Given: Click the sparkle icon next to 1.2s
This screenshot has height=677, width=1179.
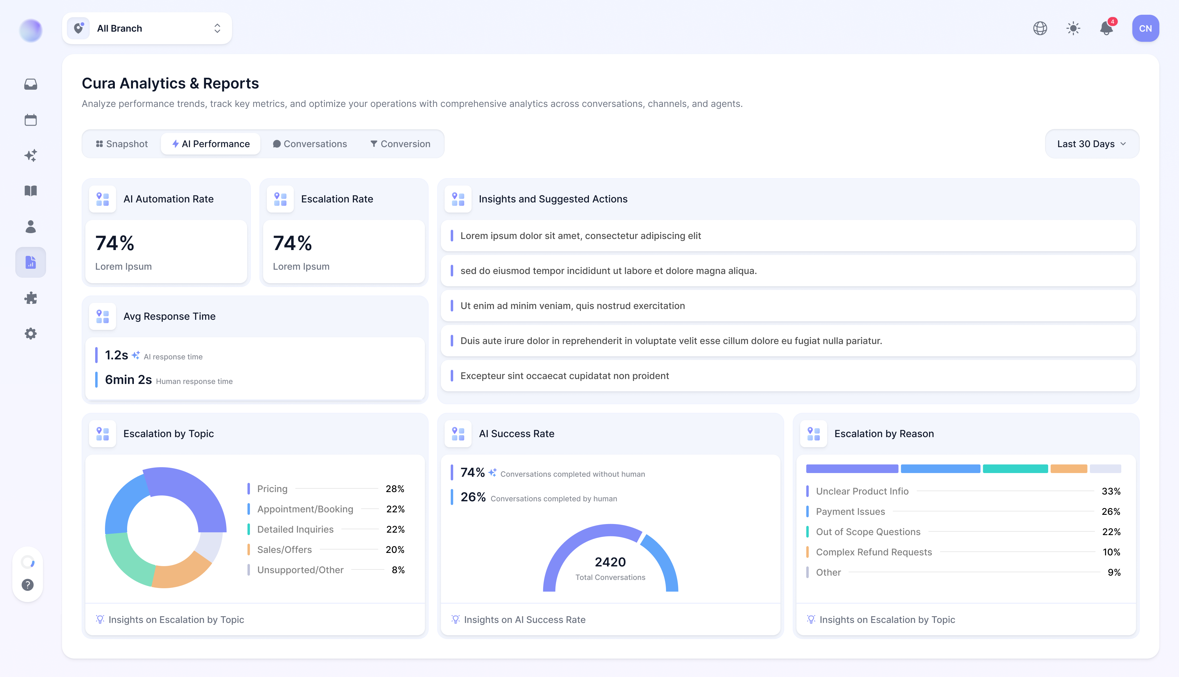Looking at the screenshot, I should (x=136, y=355).
